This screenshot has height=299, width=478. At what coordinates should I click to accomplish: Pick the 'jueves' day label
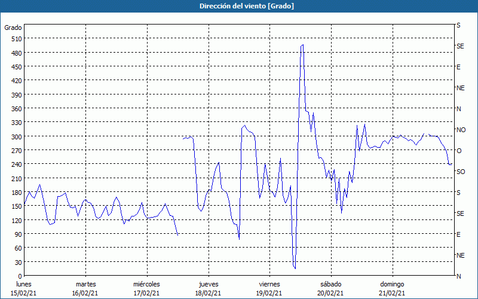(209, 284)
